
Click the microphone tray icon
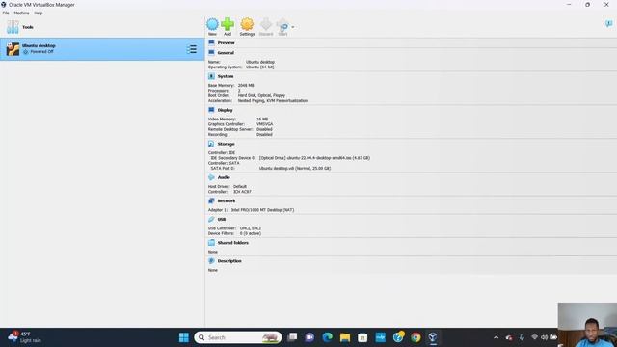pyautogui.click(x=522, y=337)
